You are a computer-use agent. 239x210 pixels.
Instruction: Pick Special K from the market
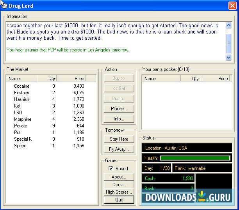pyautogui.click(x=23, y=139)
